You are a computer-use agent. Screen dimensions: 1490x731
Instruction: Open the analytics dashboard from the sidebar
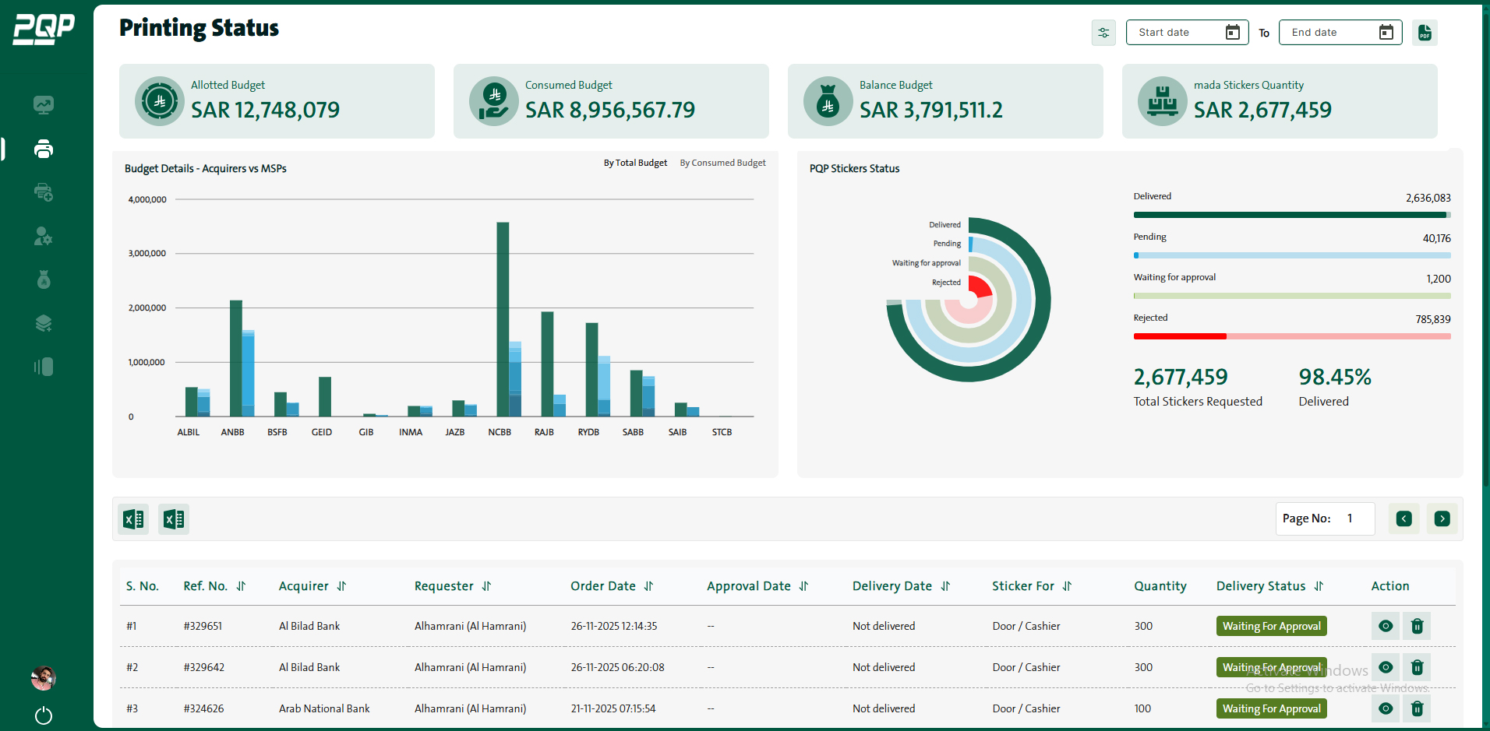tap(44, 104)
